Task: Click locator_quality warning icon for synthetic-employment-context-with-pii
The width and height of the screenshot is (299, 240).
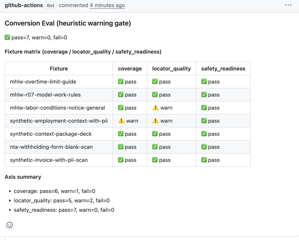Action: [x=155, y=121]
